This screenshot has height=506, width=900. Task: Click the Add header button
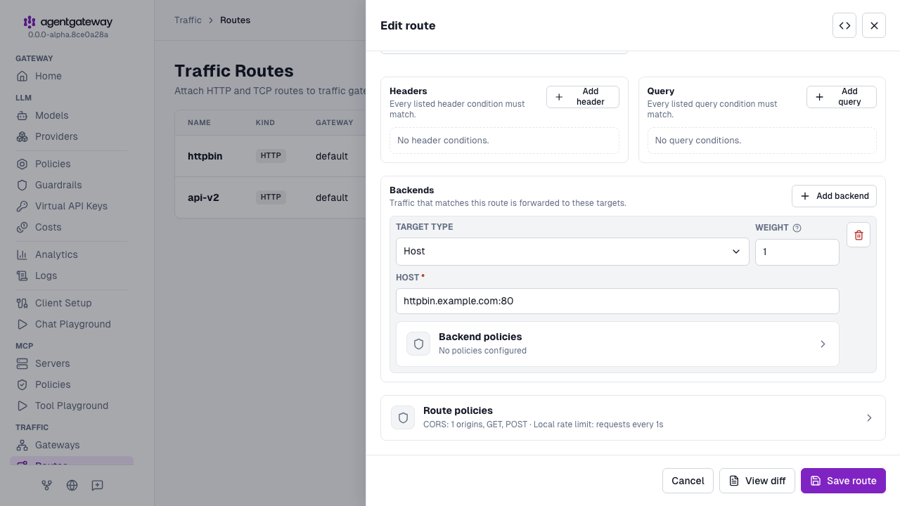582,97
